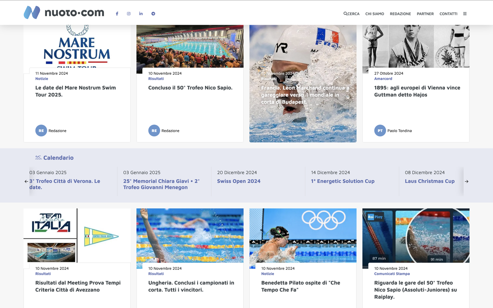The width and height of the screenshot is (493, 308).
Task: Open article Francia. Léon Marchand continua a gareggiare
Action: pyautogui.click(x=305, y=95)
